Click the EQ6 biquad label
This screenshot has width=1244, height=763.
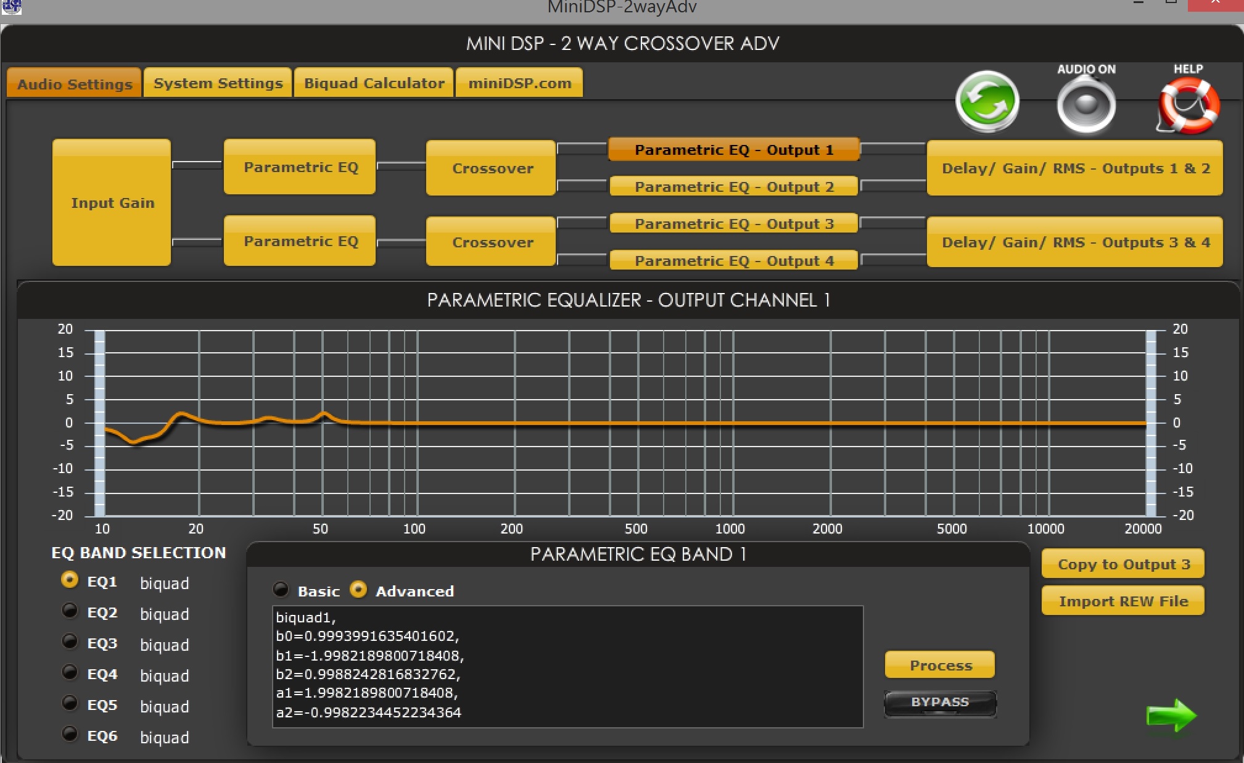164,737
